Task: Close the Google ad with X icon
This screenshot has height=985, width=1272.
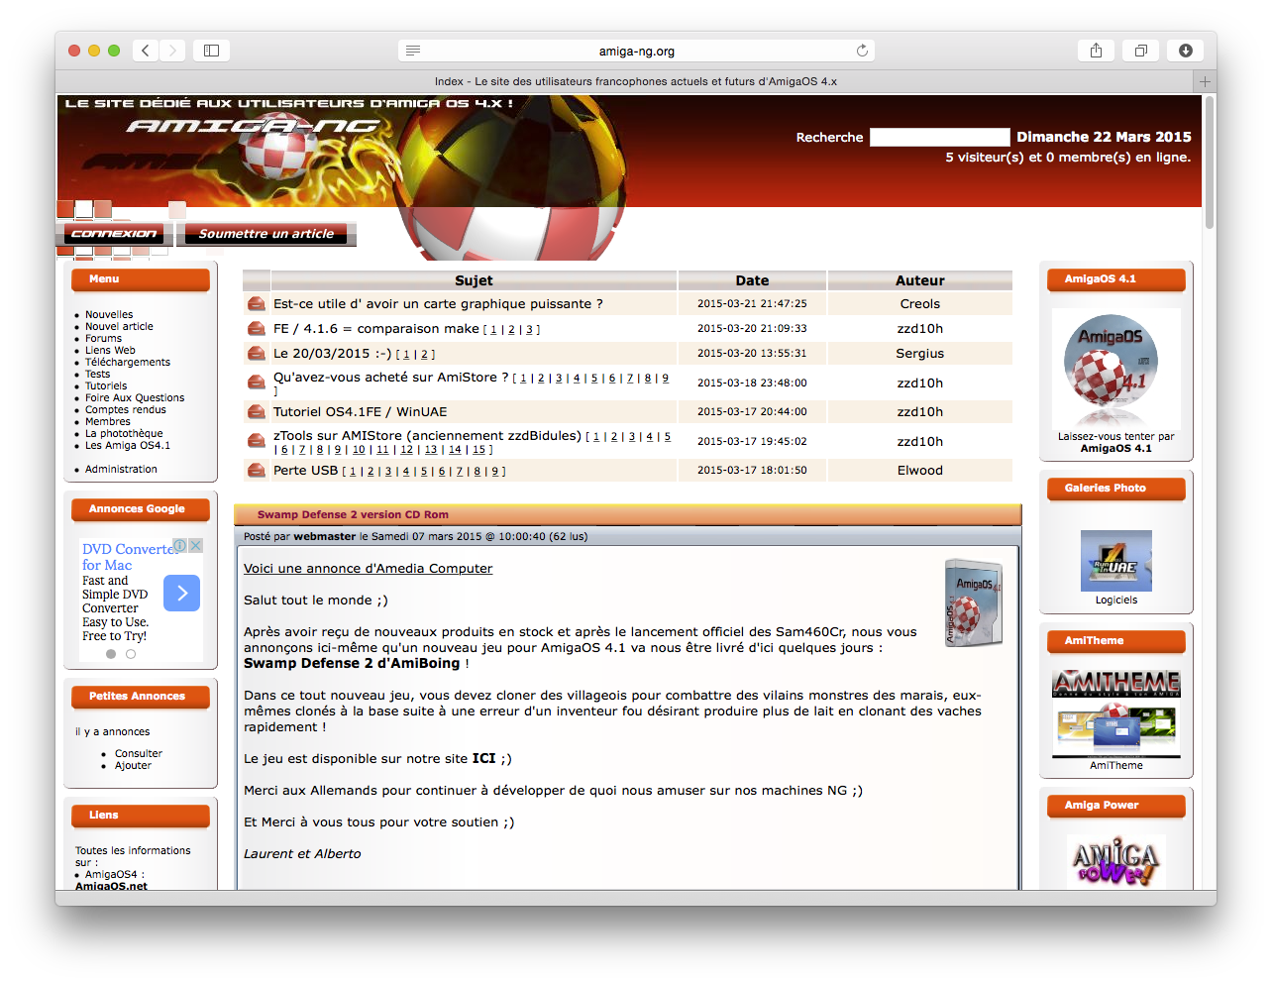Action: 196,545
